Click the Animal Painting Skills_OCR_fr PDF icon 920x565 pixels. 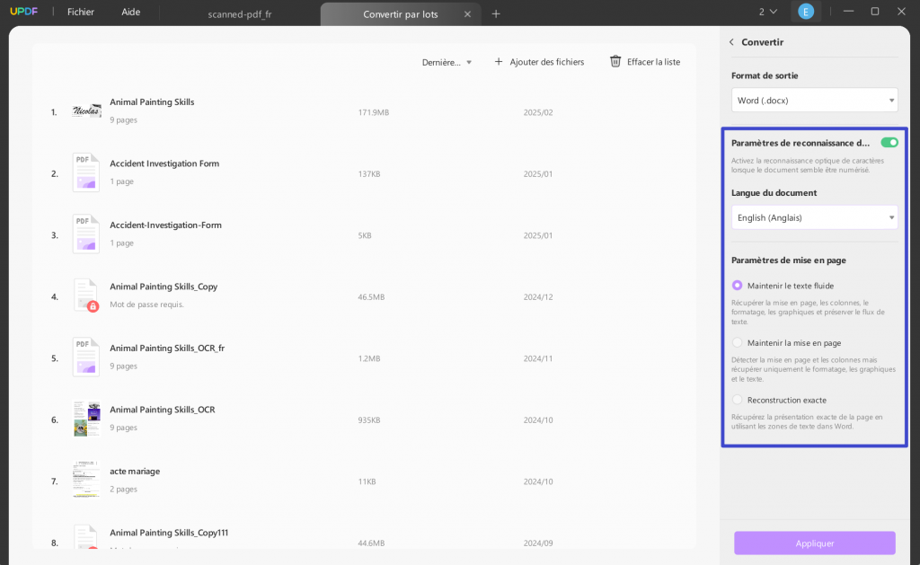(x=86, y=357)
